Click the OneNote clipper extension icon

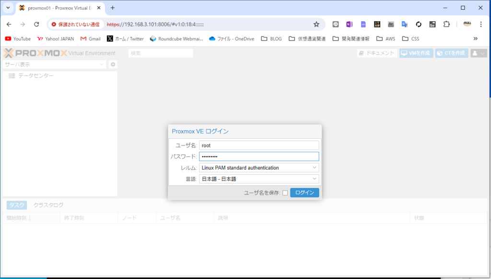click(x=350, y=24)
